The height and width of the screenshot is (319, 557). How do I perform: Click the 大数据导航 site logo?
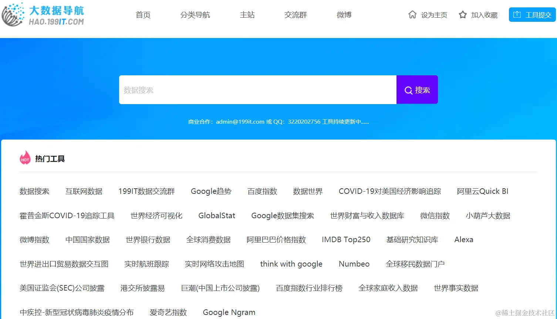click(x=43, y=15)
